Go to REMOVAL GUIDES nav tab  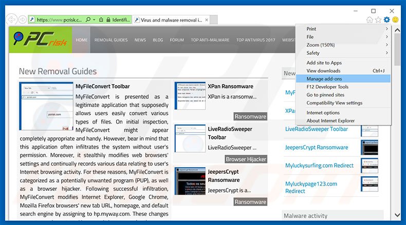click(x=110, y=39)
